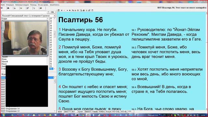Switch to the TORA tab
The width and height of the screenshot is (208, 117).
tap(102, 112)
